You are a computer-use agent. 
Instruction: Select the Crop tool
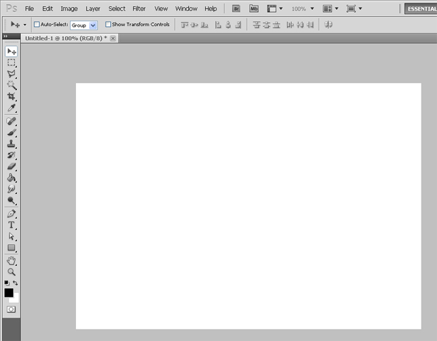[x=11, y=96]
